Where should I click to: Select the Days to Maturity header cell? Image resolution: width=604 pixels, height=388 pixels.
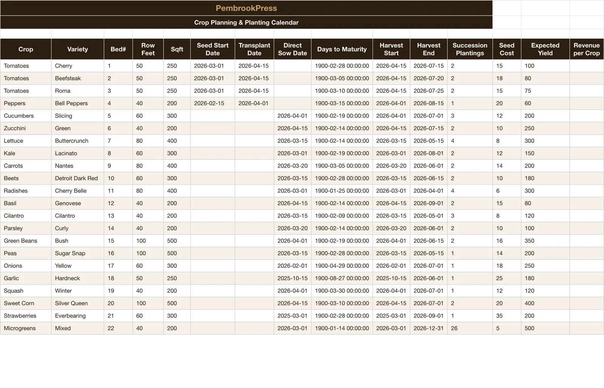point(342,49)
